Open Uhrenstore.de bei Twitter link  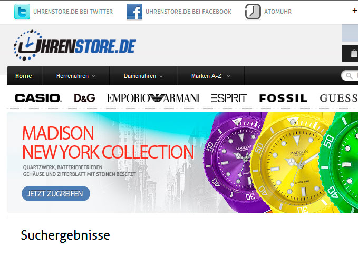coord(73,12)
